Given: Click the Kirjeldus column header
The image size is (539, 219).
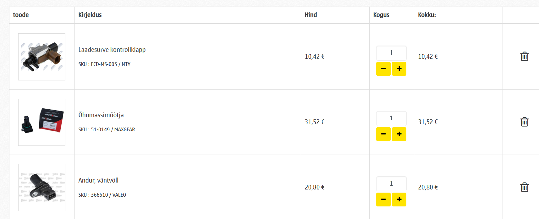Looking at the screenshot, I should point(90,15).
